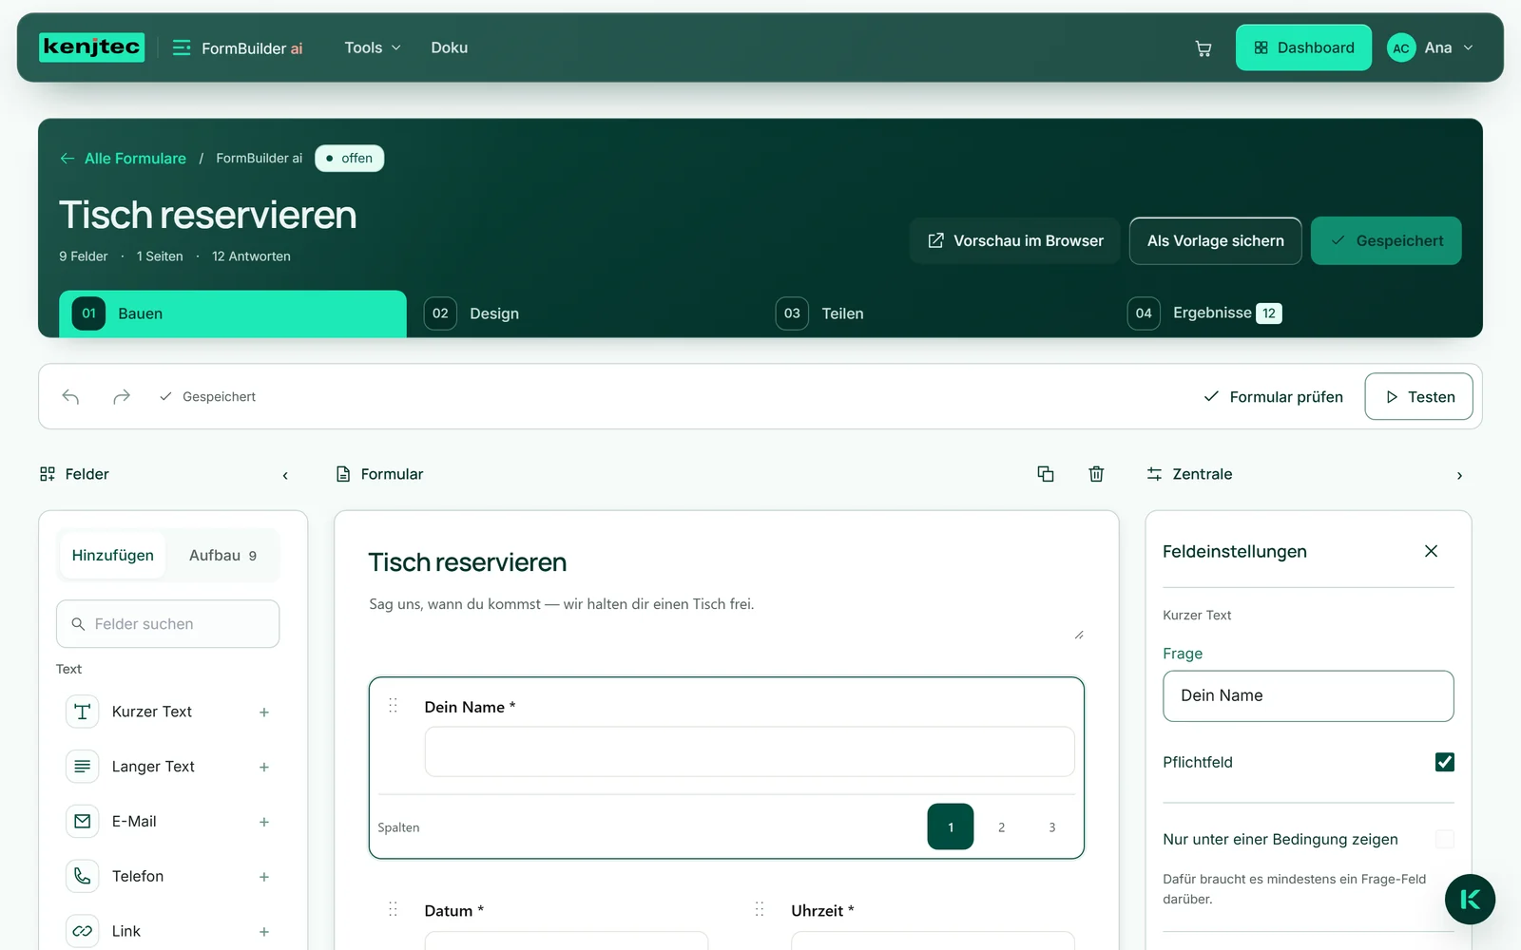Duplicate the selected field via copy icon
This screenshot has height=950, width=1521.
(x=1046, y=474)
